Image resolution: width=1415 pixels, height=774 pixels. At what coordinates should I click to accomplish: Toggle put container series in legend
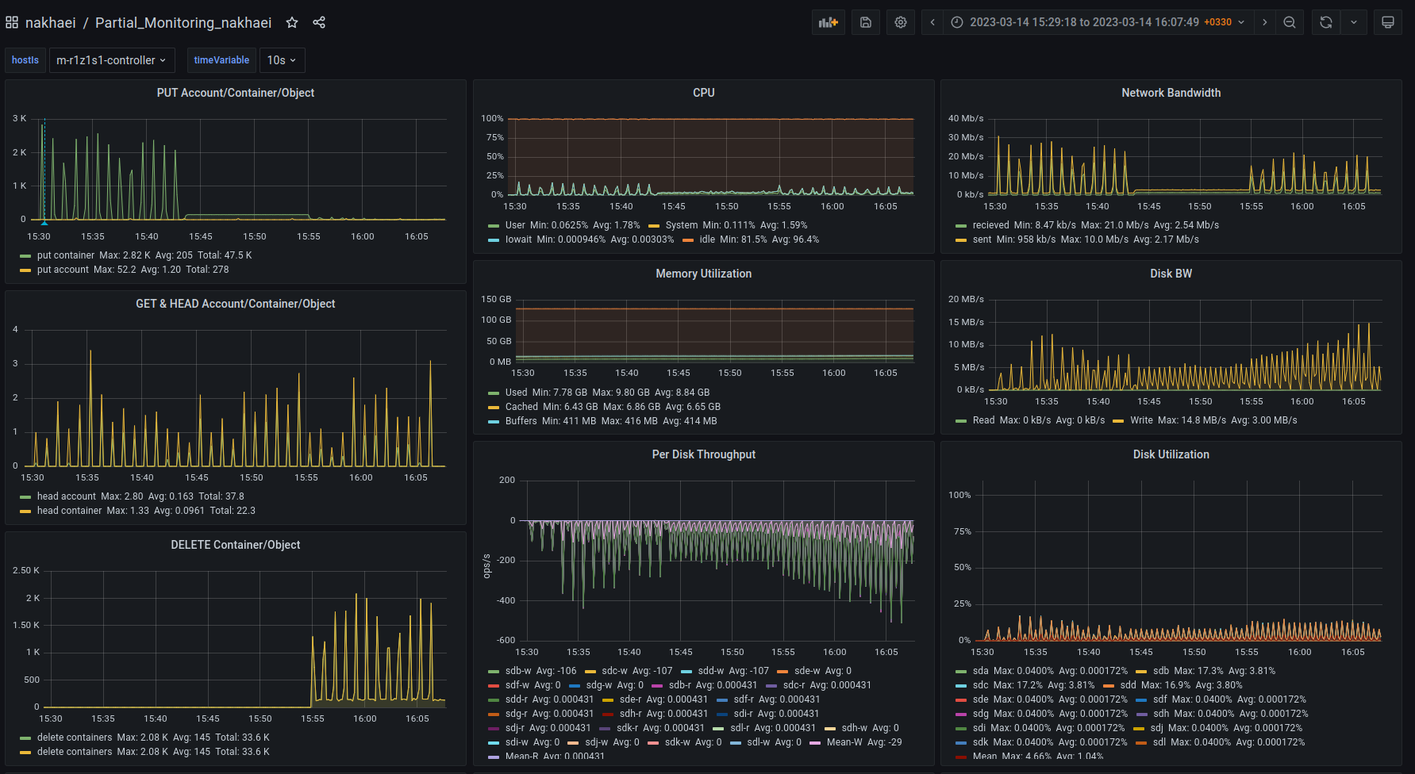click(65, 255)
